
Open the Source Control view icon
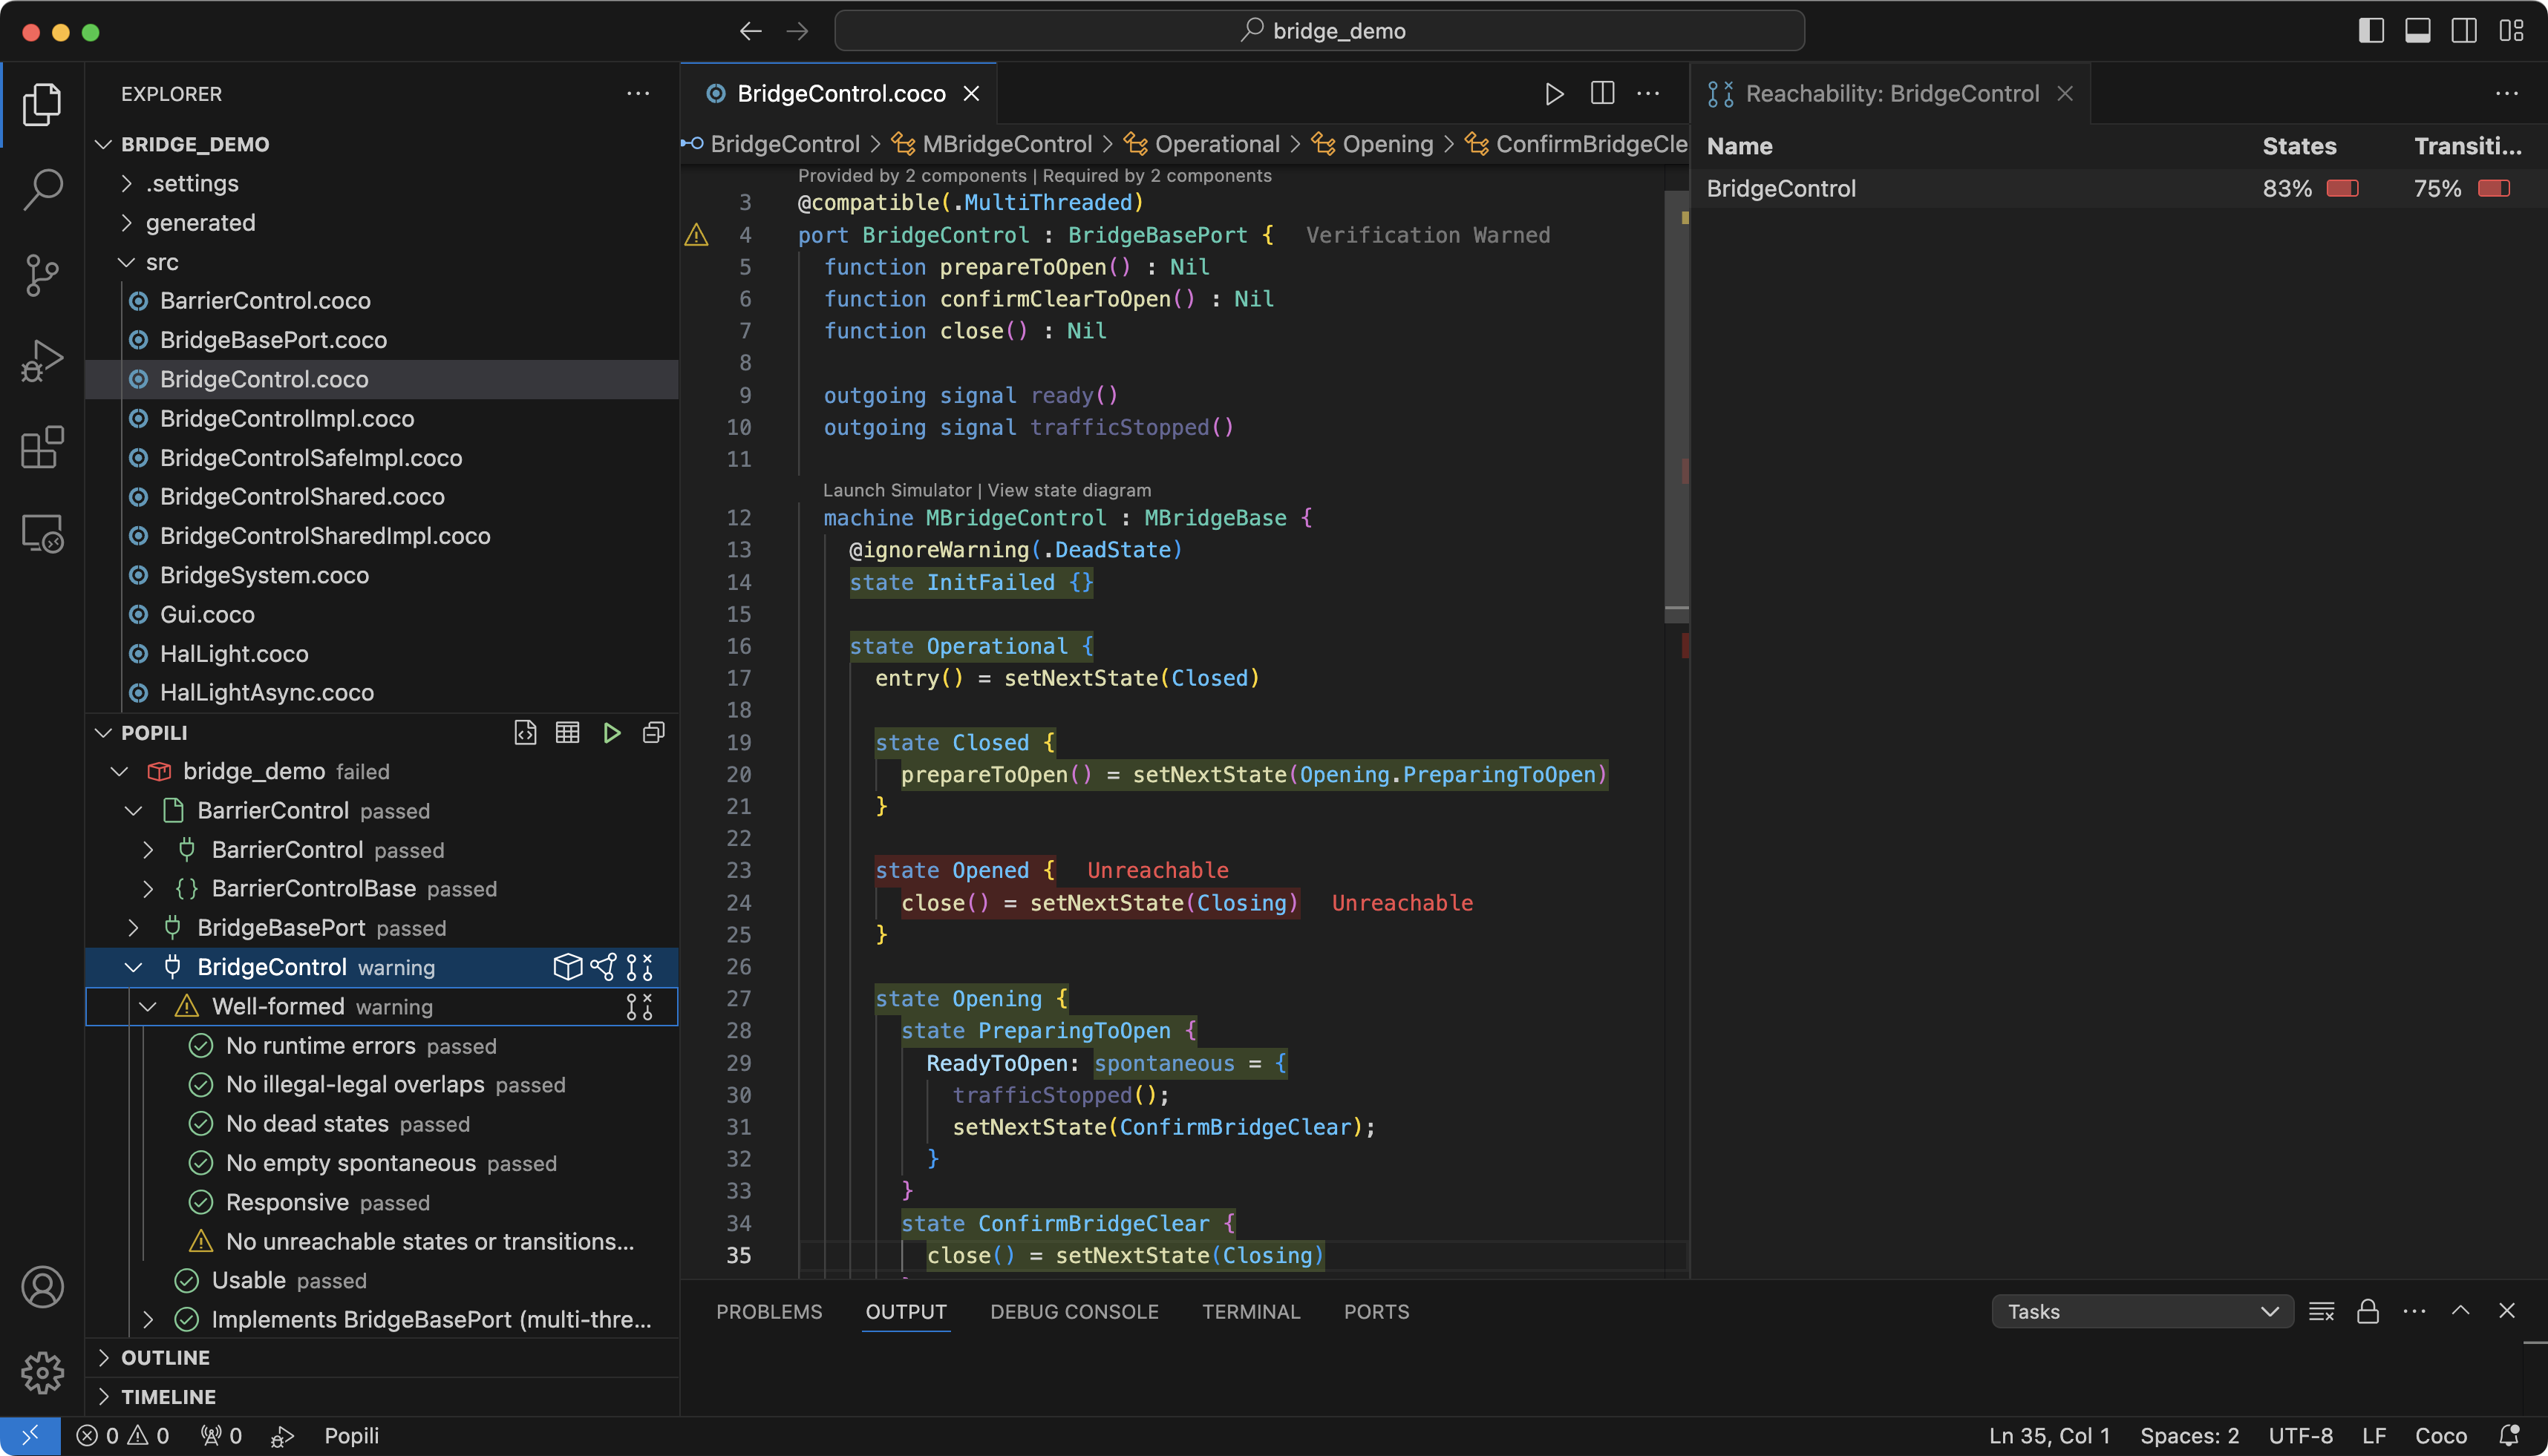42,275
